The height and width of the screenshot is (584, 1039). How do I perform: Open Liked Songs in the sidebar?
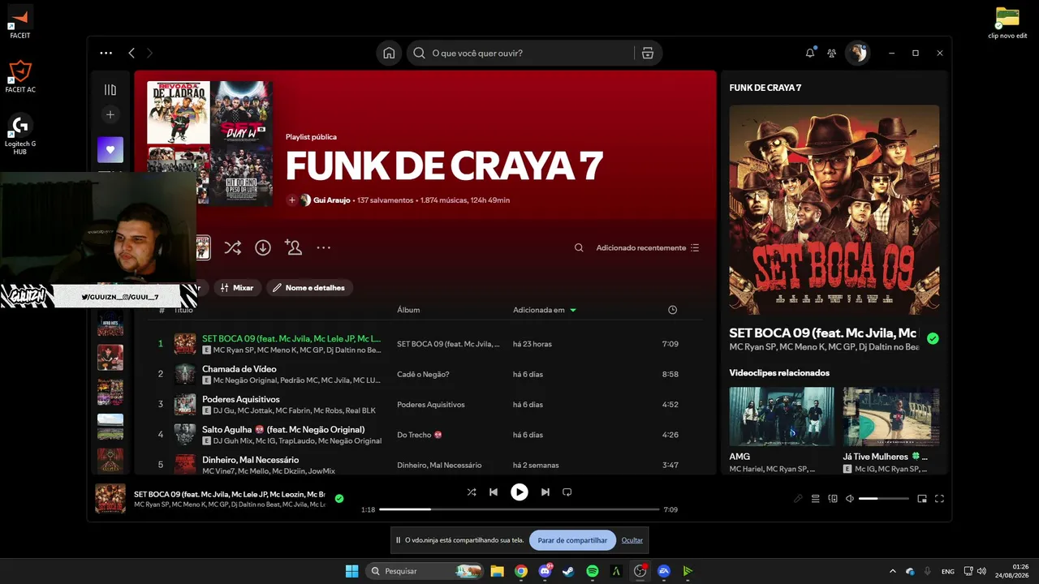[x=110, y=149]
